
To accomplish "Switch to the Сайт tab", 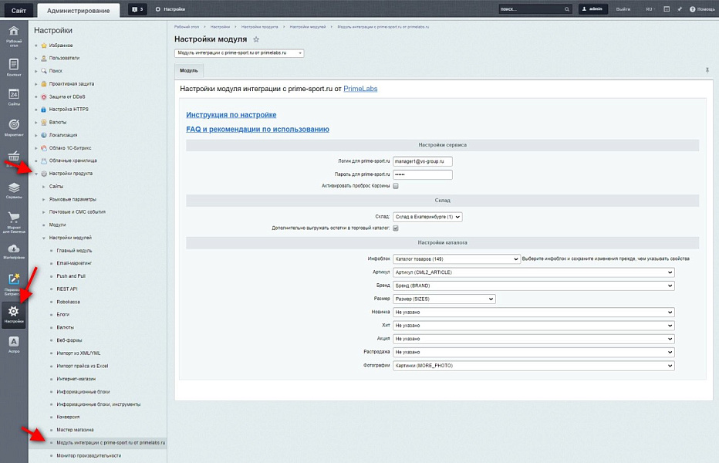I will 19,10.
